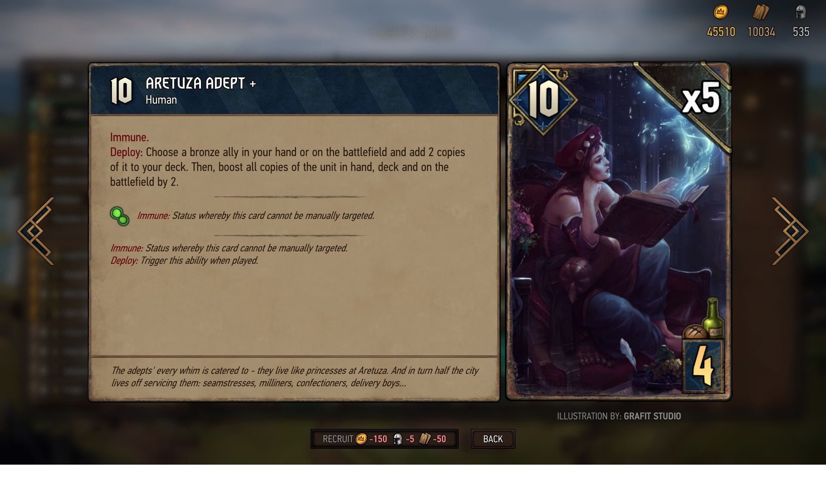Click the card cost number 4 badge
Viewport: 826px width, 484px height.
[703, 366]
